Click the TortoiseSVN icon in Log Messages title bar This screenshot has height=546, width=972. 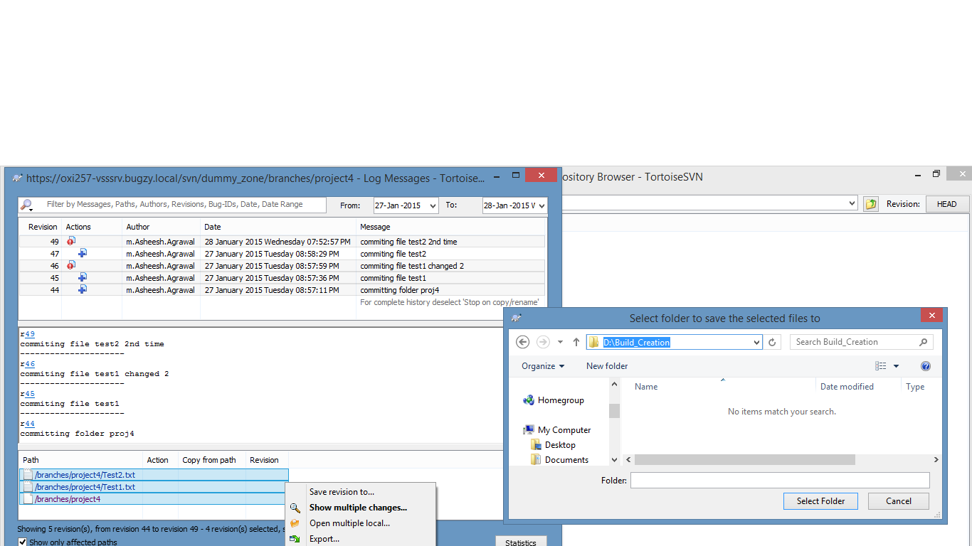point(18,178)
